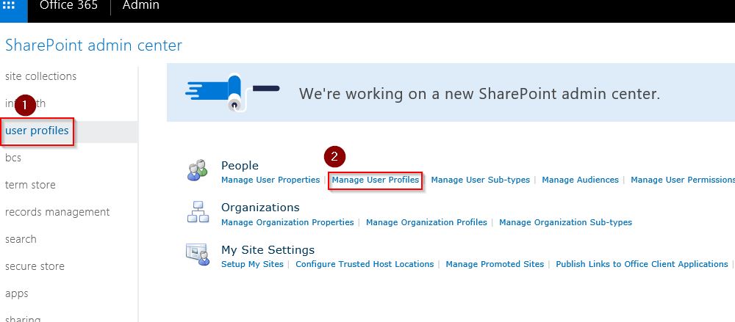
Task: Open bcs in the sidebar
Action: [13, 158]
